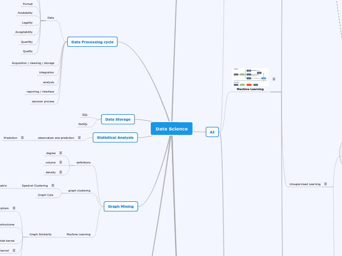Select the observation and prediction subtopic
The image size is (342, 256).
[x=56, y=138]
